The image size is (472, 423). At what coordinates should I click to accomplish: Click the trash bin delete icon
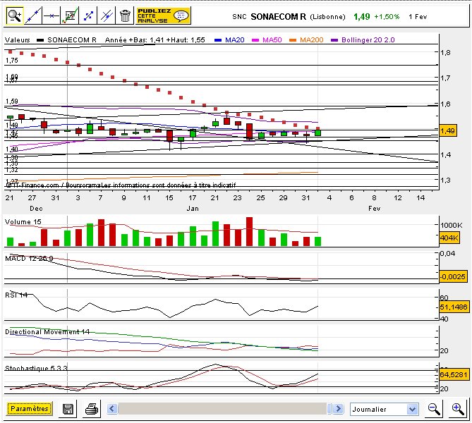tap(125, 16)
